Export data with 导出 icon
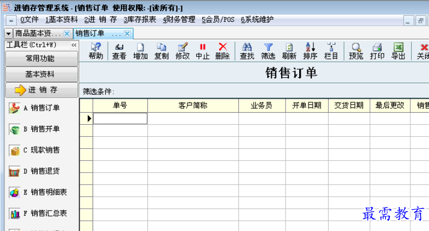This screenshot has width=429, height=231. coord(398,51)
